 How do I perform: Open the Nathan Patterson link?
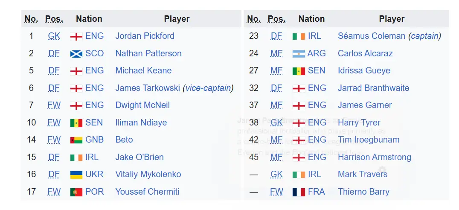pos(148,53)
